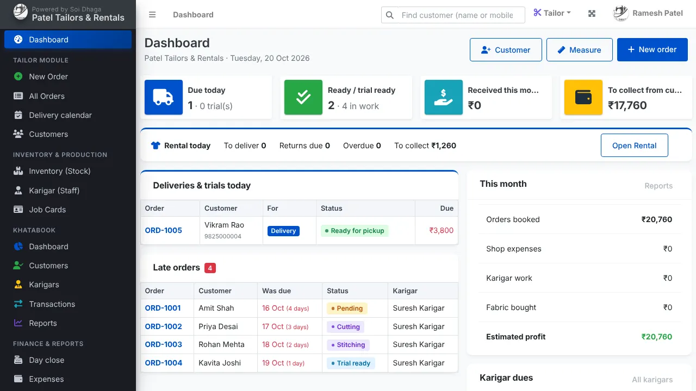Click the Khatabook Dashboard pie-chart icon
The height and width of the screenshot is (391, 696).
point(18,247)
